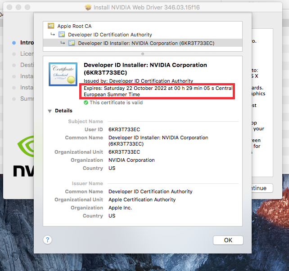Click Apple Certification Authority value
Image resolution: width=289 pixels, height=271 pixels.
[x=142, y=200]
